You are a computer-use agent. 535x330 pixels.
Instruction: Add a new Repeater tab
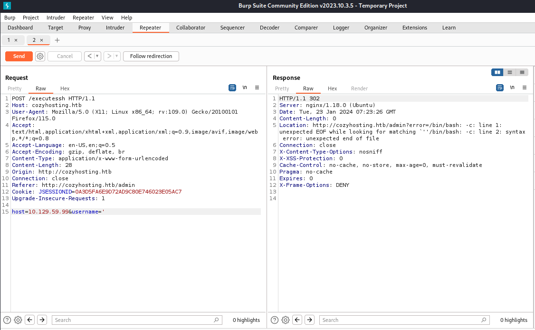tap(57, 40)
